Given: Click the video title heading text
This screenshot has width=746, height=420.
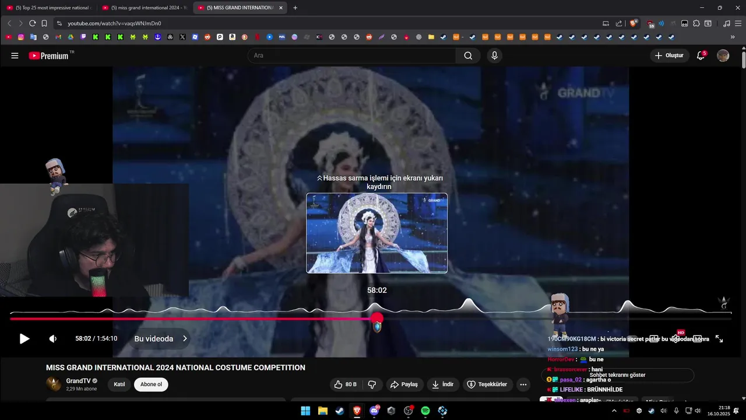Looking at the screenshot, I should [175, 367].
